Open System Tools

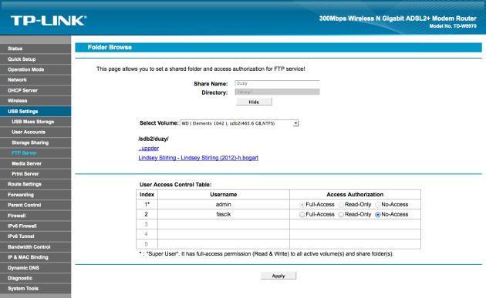pos(35,289)
